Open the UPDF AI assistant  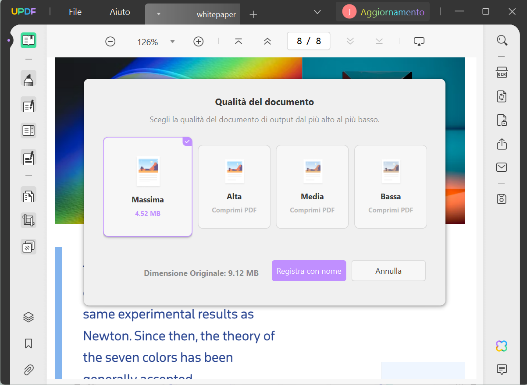(501, 346)
